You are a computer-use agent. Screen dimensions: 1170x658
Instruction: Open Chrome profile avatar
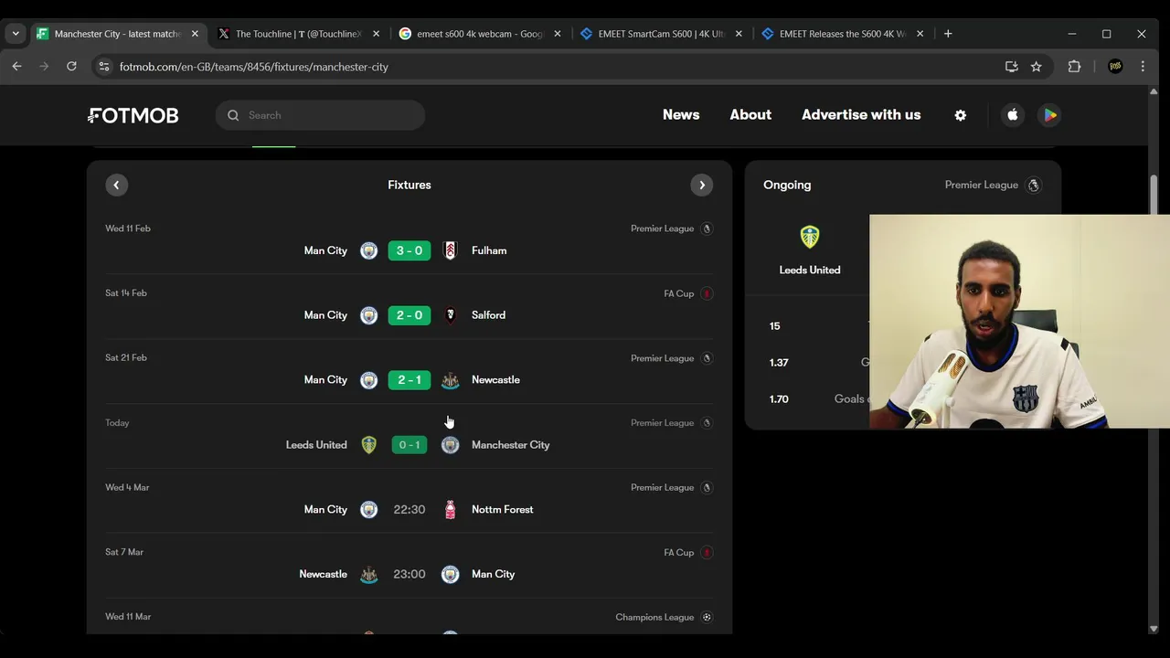pos(1115,67)
